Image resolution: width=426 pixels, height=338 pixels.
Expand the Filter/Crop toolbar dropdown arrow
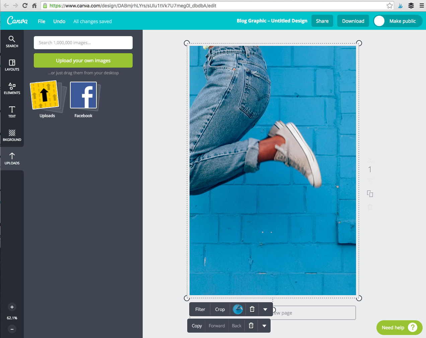pyautogui.click(x=265, y=309)
